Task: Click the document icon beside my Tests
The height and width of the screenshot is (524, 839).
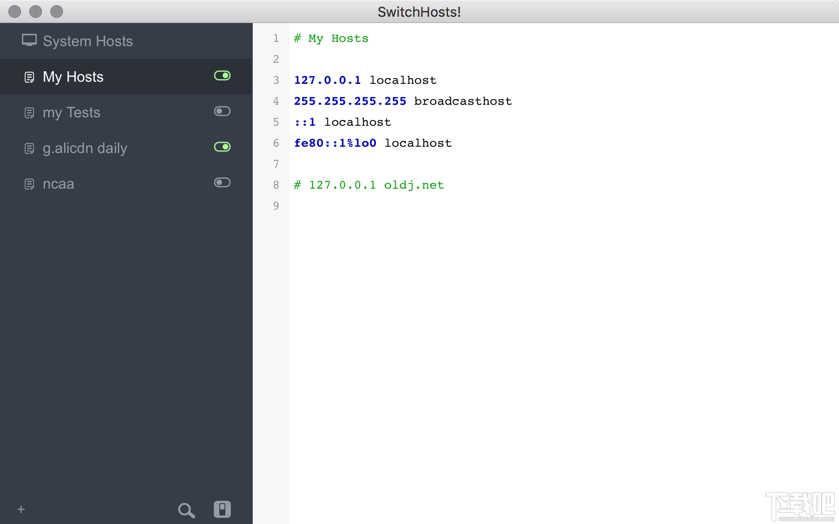Action: 29,112
